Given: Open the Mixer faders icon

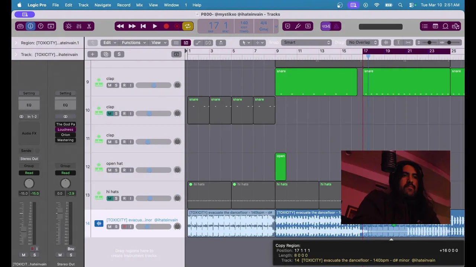Looking at the screenshot, I should point(79,26).
